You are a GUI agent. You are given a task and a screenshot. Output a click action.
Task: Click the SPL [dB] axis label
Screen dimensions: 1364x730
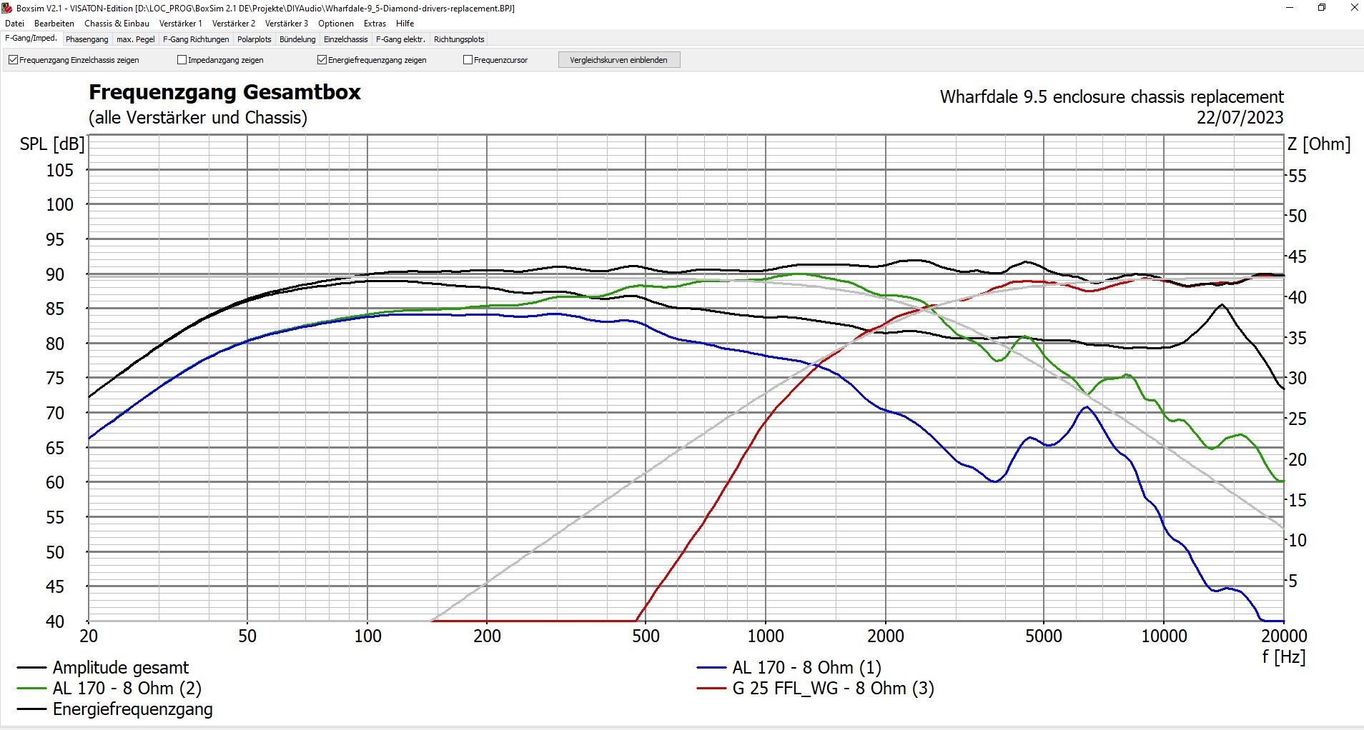point(52,144)
